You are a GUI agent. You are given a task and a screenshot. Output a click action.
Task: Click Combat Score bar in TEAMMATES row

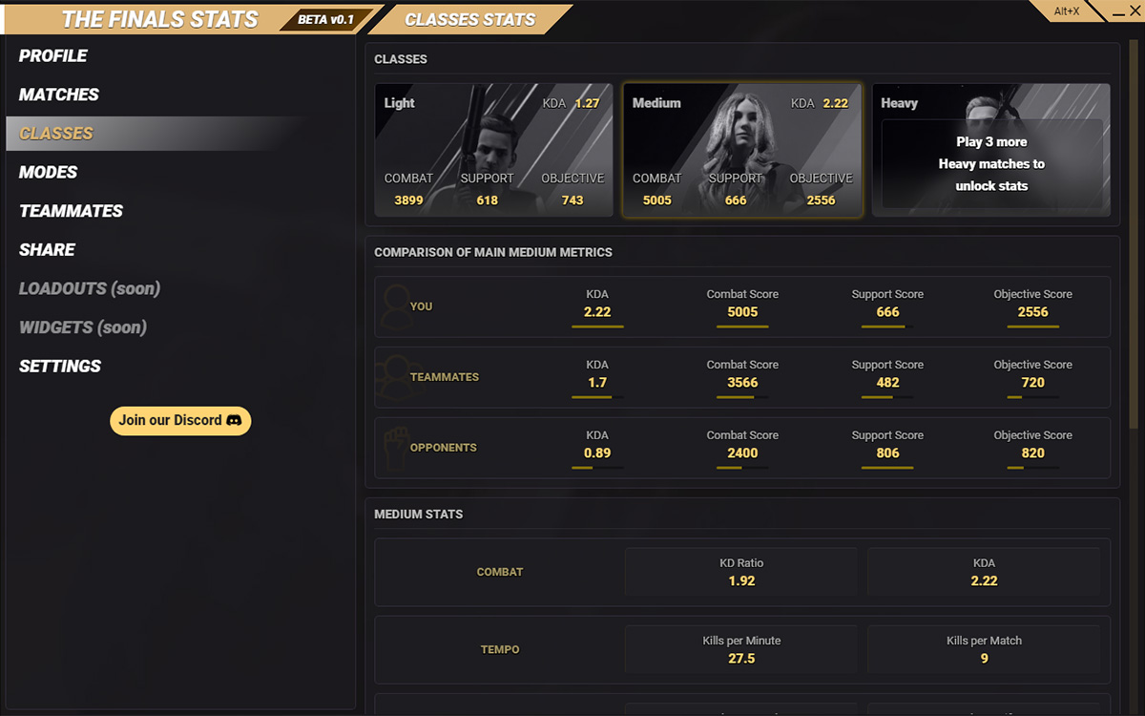pos(742,397)
